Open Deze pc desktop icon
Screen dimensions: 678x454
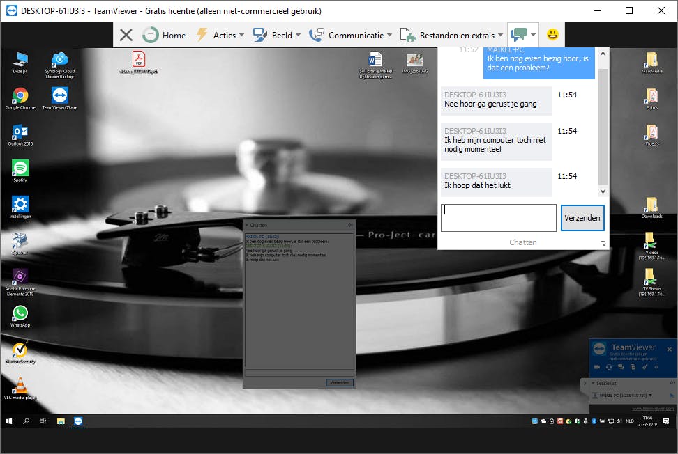[x=20, y=63]
